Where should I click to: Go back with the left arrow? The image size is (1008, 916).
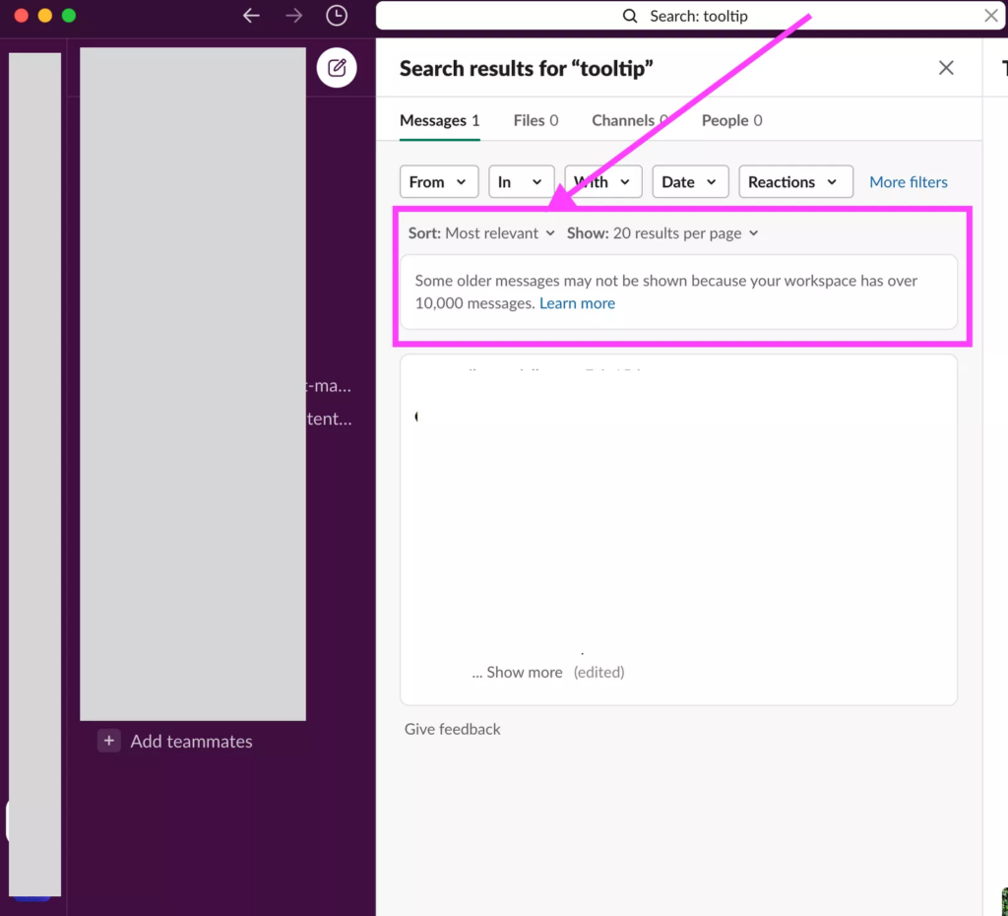click(251, 16)
